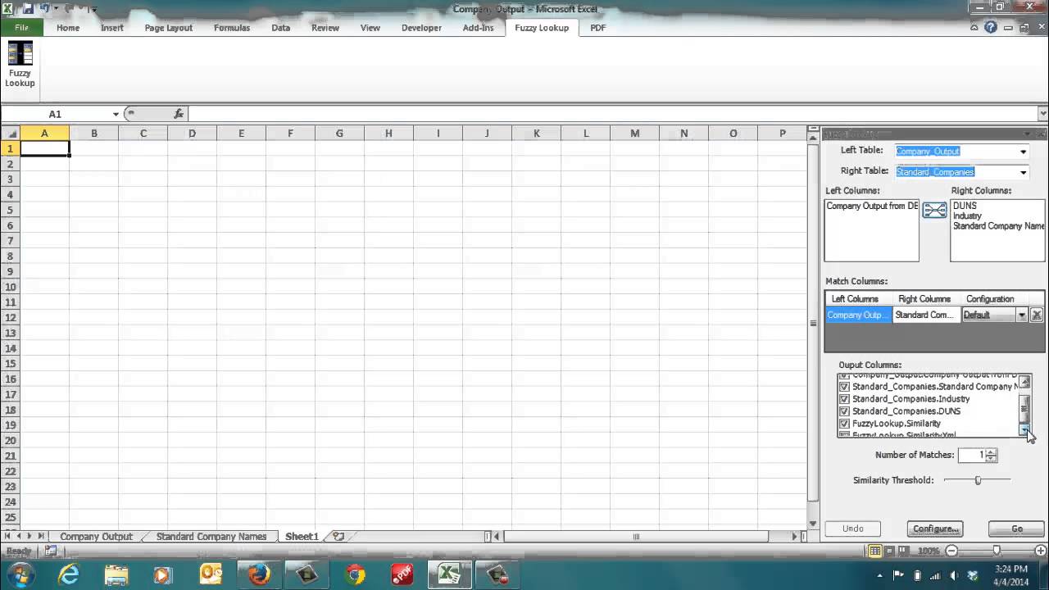Switch to the PDF ribbon tab
This screenshot has height=590, width=1049.
[x=598, y=28]
